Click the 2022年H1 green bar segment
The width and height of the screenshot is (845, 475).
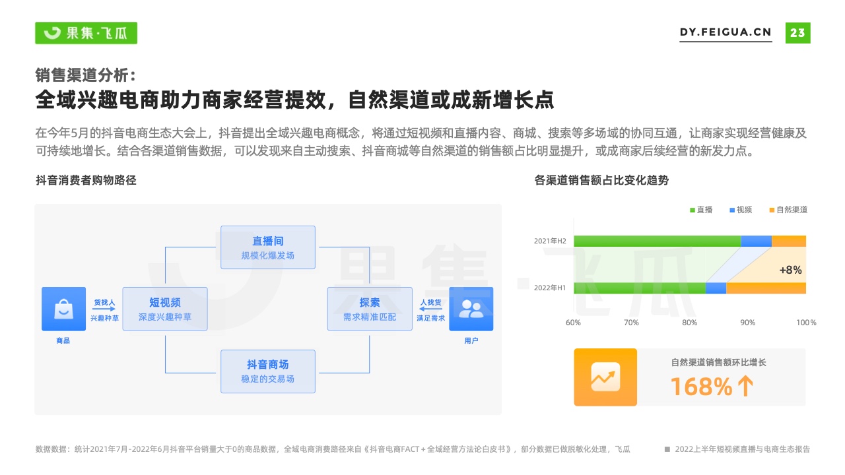640,288
